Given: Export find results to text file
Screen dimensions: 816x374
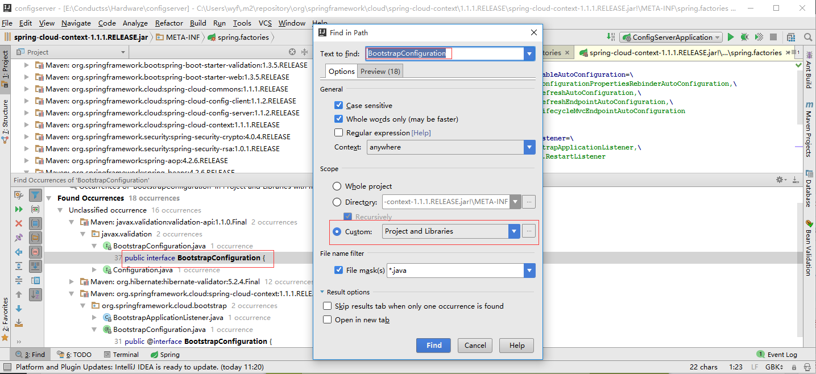Looking at the screenshot, I should [x=19, y=323].
